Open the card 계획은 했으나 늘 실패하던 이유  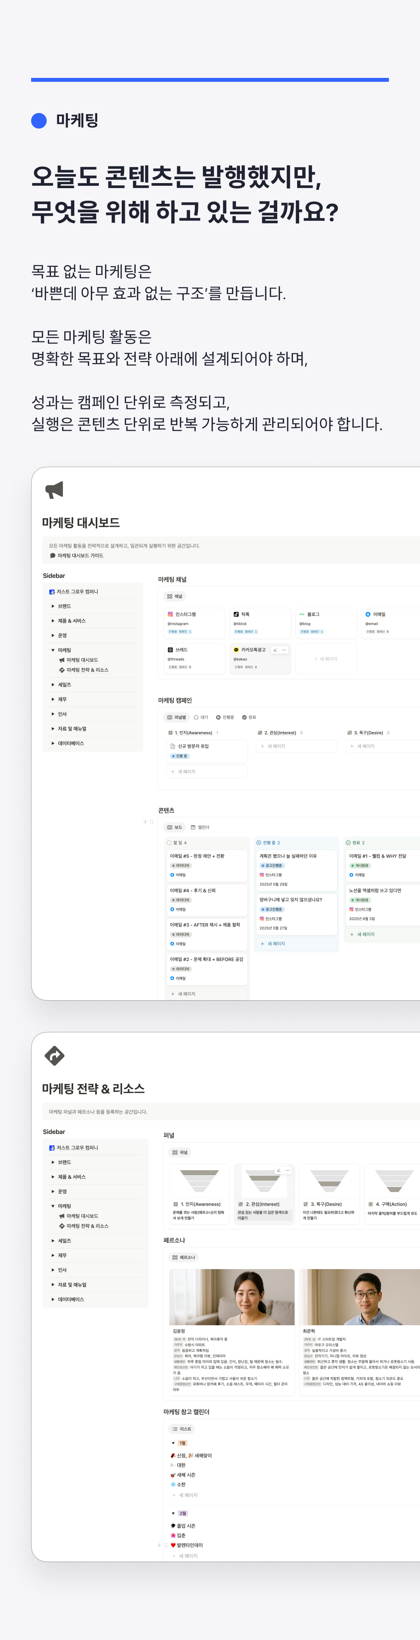(x=296, y=870)
